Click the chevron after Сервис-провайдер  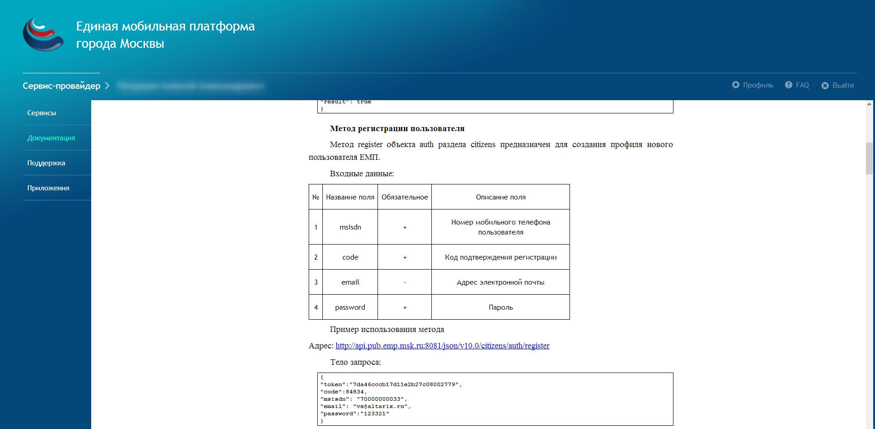(x=107, y=86)
